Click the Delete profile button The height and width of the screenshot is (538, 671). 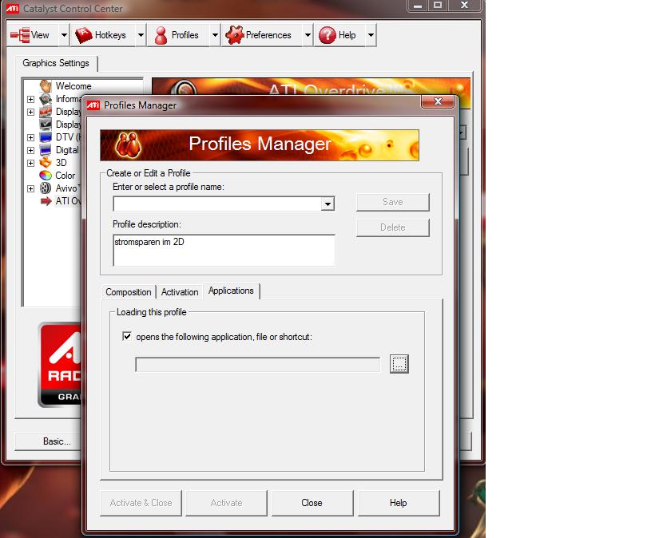[x=393, y=227]
